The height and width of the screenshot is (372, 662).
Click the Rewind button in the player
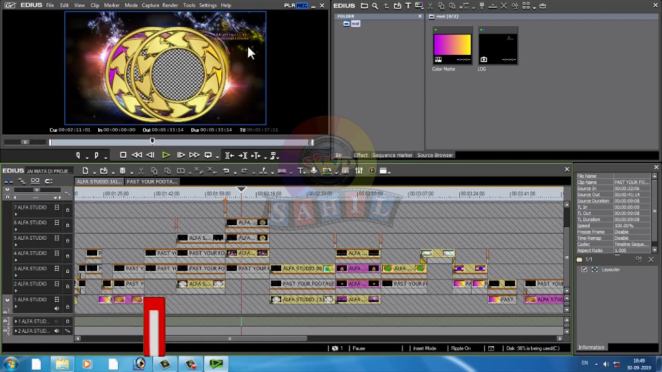tap(137, 155)
